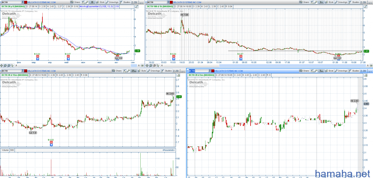Click scroll-left arrow under daily chart

coord(16,66)
